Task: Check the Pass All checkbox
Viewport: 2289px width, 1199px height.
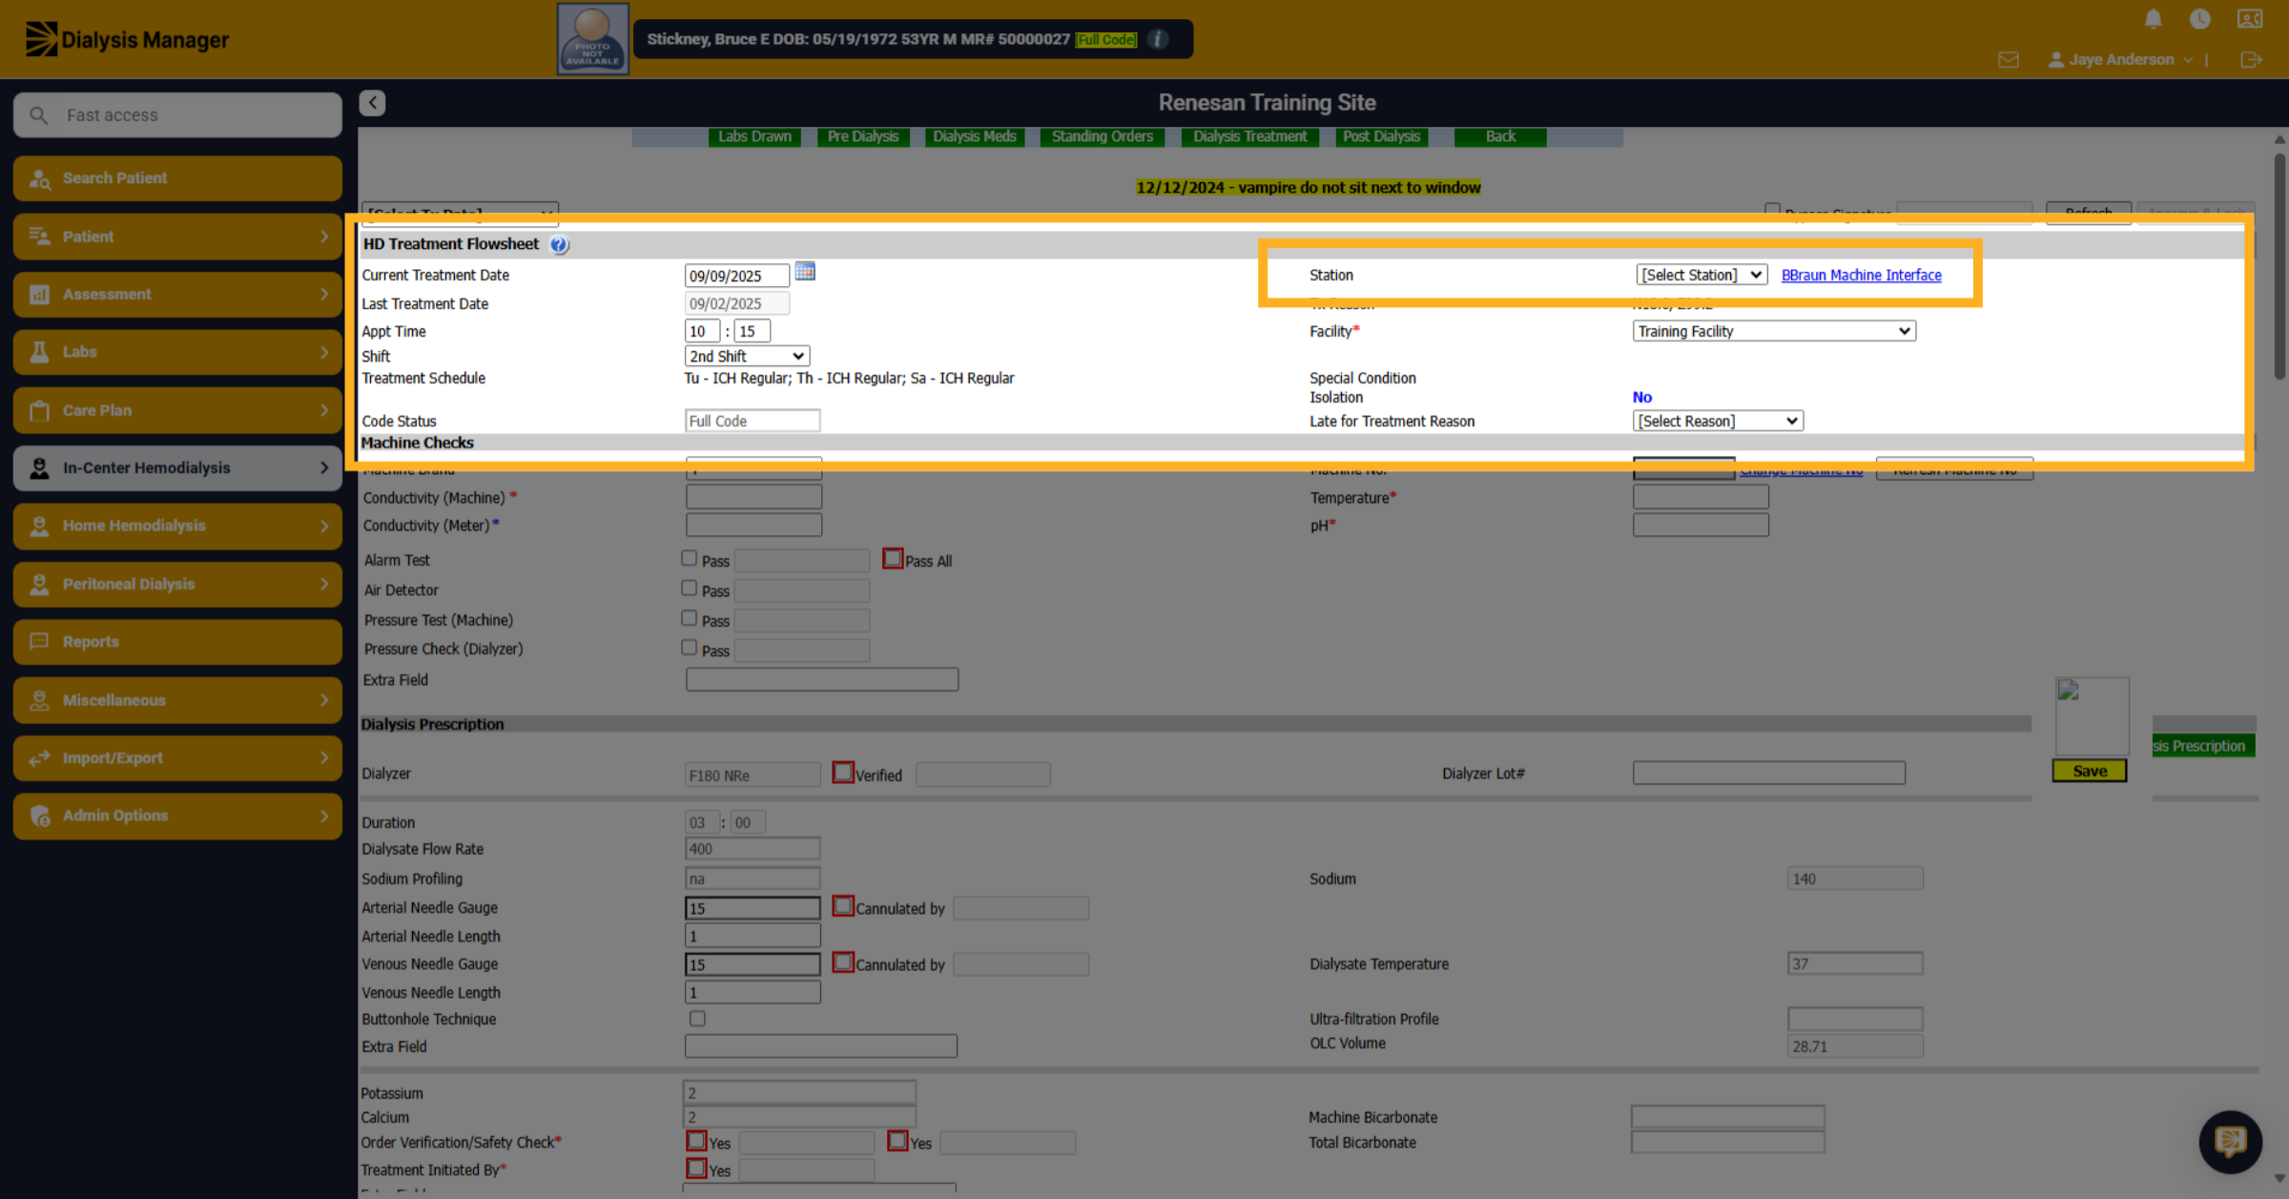Action: [893, 559]
